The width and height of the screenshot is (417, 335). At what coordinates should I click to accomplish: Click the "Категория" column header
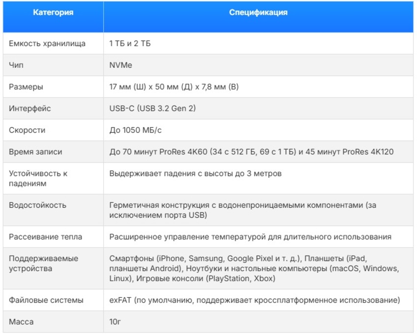pos(53,13)
